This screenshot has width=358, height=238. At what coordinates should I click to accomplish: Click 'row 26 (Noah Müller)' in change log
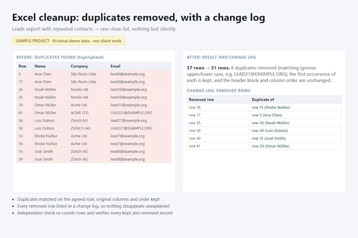click(270, 123)
